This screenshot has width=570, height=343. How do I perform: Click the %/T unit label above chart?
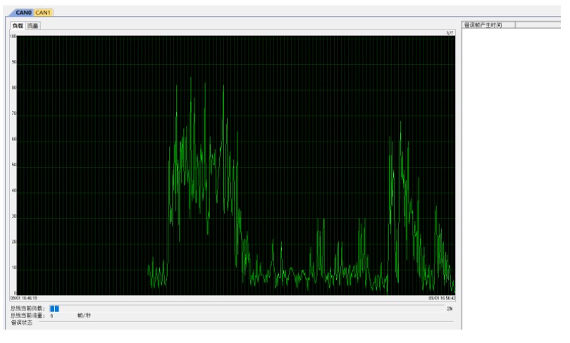pyautogui.click(x=450, y=32)
